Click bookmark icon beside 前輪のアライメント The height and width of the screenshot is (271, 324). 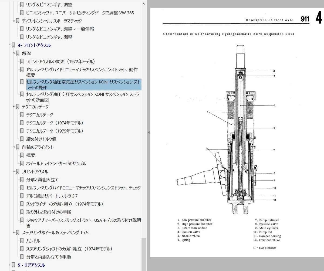(x=18, y=147)
